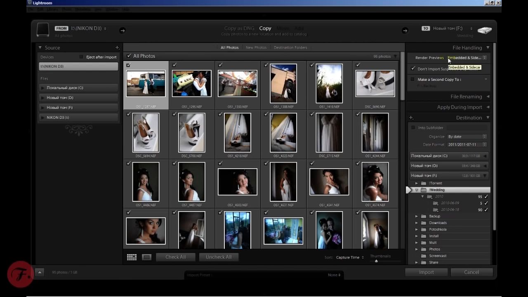Switch to loupe view icon

click(x=146, y=257)
